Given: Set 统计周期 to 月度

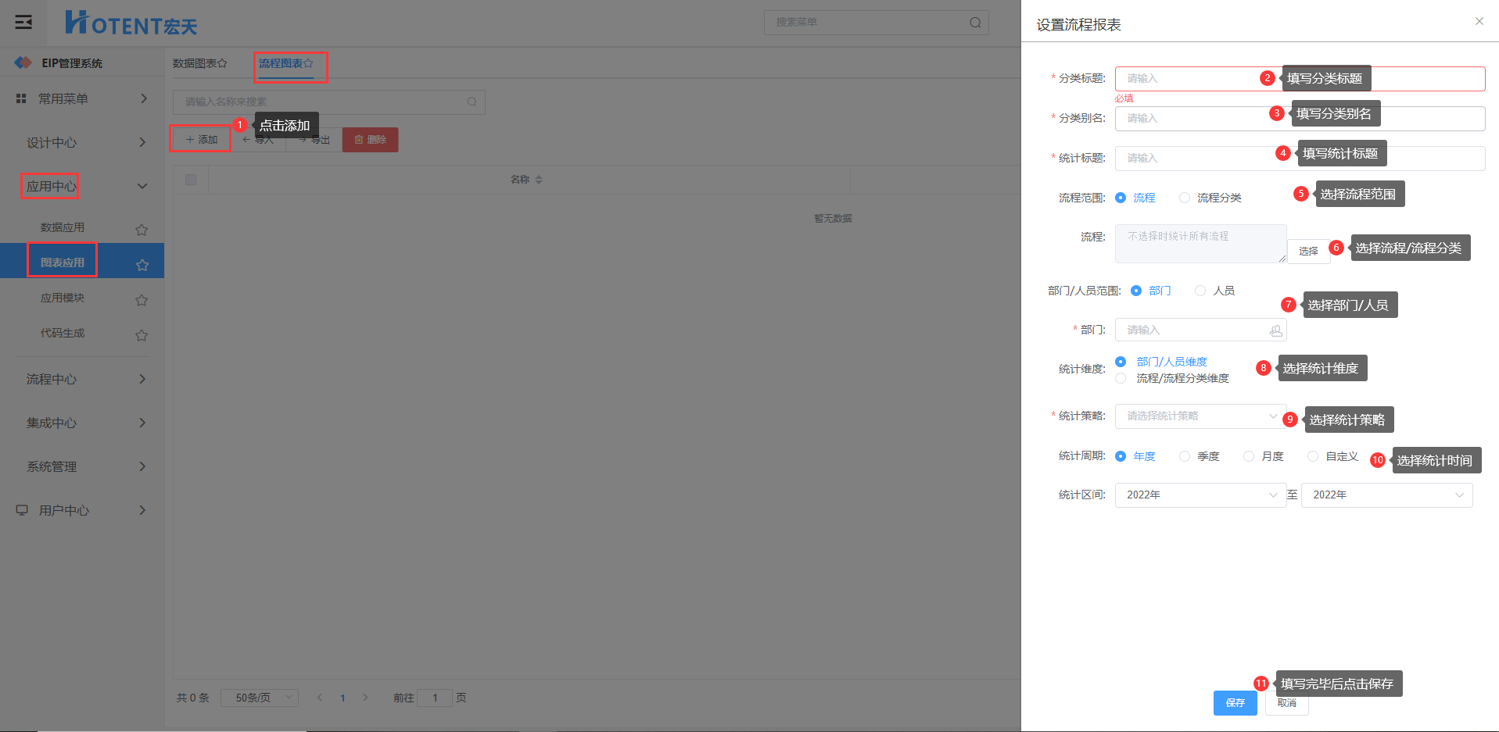Looking at the screenshot, I should [x=1249, y=456].
